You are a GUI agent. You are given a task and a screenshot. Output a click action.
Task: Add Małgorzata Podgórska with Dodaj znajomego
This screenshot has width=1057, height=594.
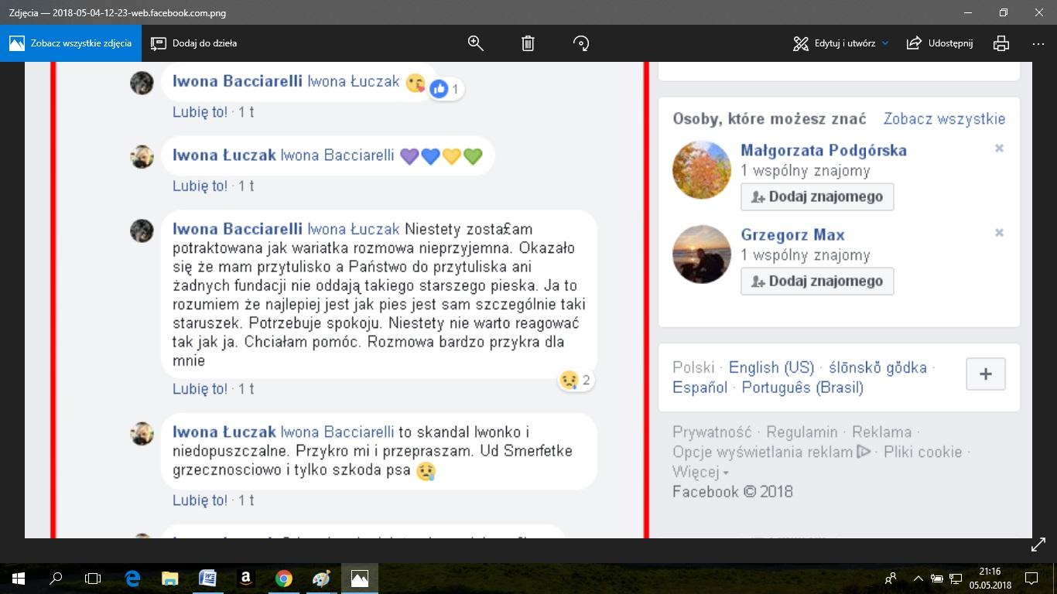pyautogui.click(x=817, y=196)
